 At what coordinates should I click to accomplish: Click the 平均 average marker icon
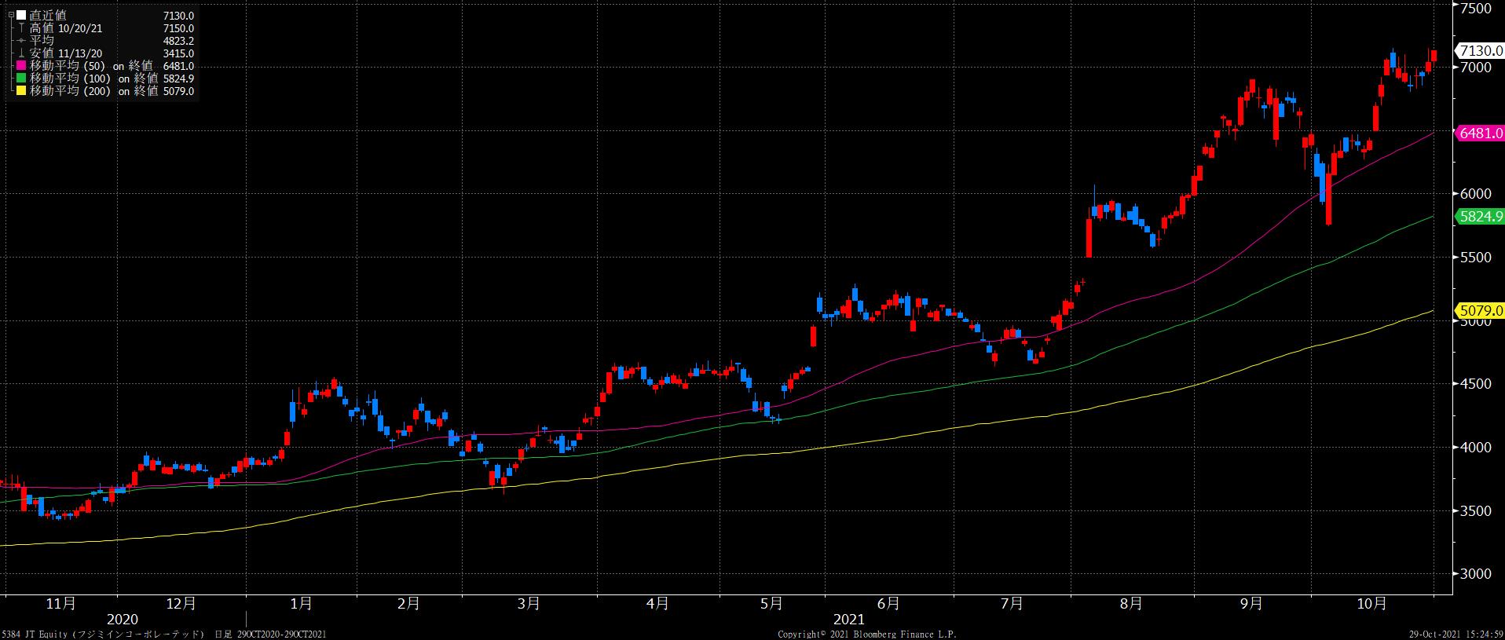(x=21, y=41)
